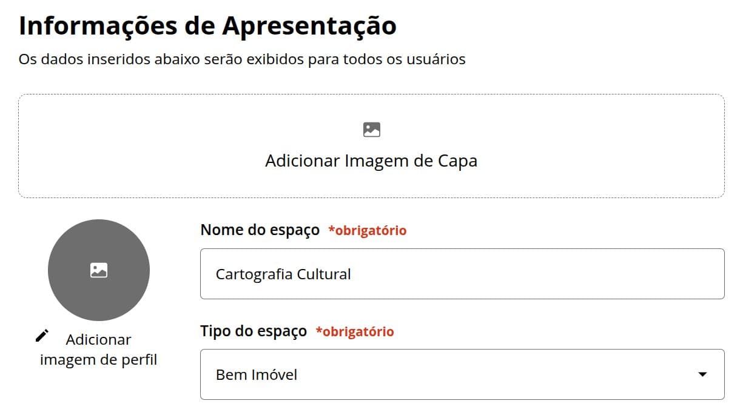
Task: Click obrigatório marker beside Nome do espaço
Action: point(368,231)
